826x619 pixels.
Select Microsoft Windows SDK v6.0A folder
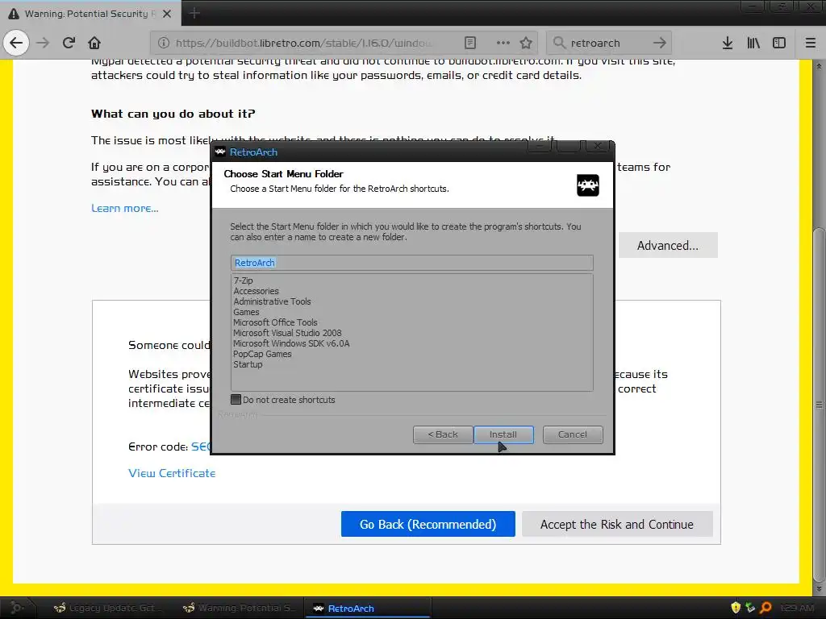point(291,343)
